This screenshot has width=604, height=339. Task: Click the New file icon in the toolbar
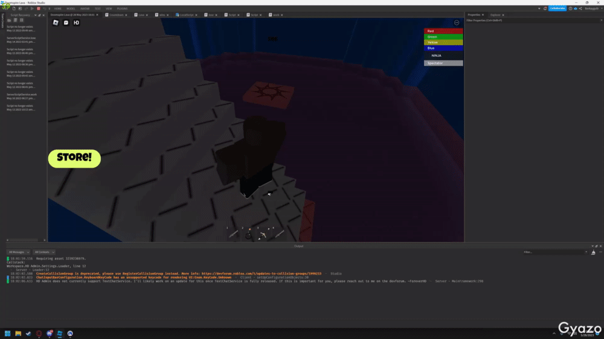pos(14,8)
